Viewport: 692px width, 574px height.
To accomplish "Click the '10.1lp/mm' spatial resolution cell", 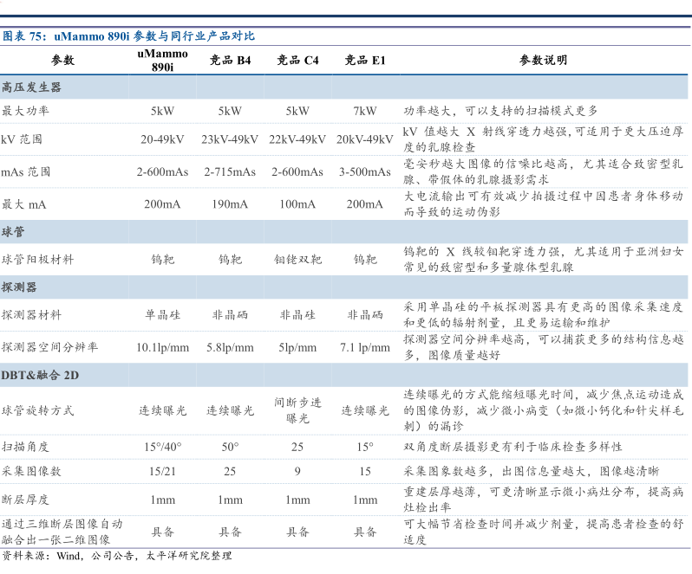I will 162,347.
